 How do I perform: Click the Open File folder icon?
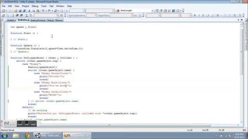tap(15, 11)
